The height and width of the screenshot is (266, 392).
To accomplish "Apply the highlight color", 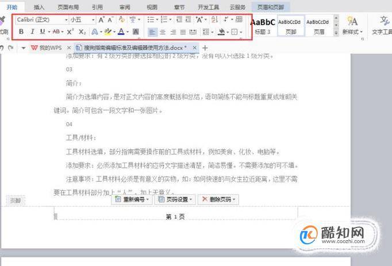I will 108,32.
